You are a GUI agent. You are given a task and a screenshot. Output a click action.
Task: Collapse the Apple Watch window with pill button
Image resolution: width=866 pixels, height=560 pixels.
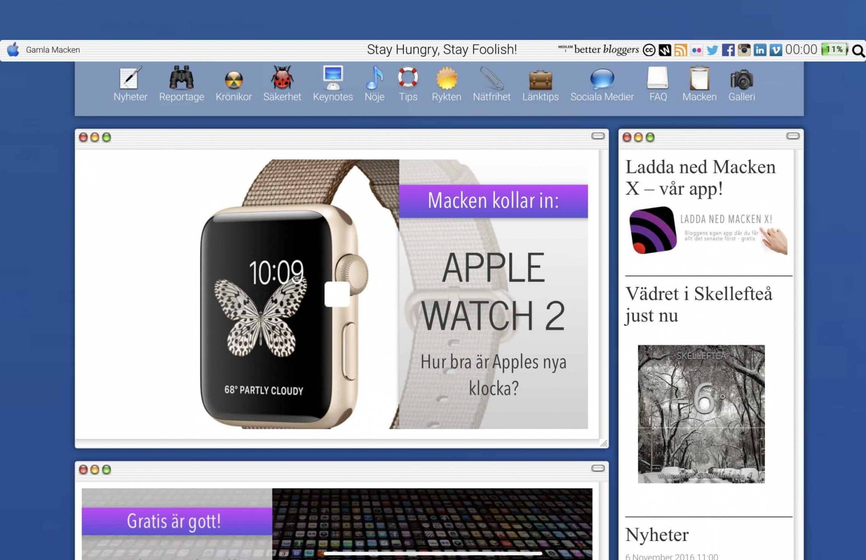click(598, 136)
